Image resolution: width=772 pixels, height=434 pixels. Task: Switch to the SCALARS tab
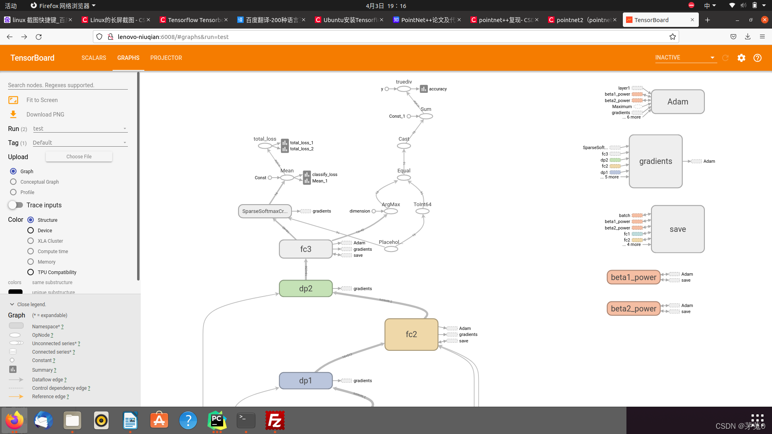[x=94, y=58]
